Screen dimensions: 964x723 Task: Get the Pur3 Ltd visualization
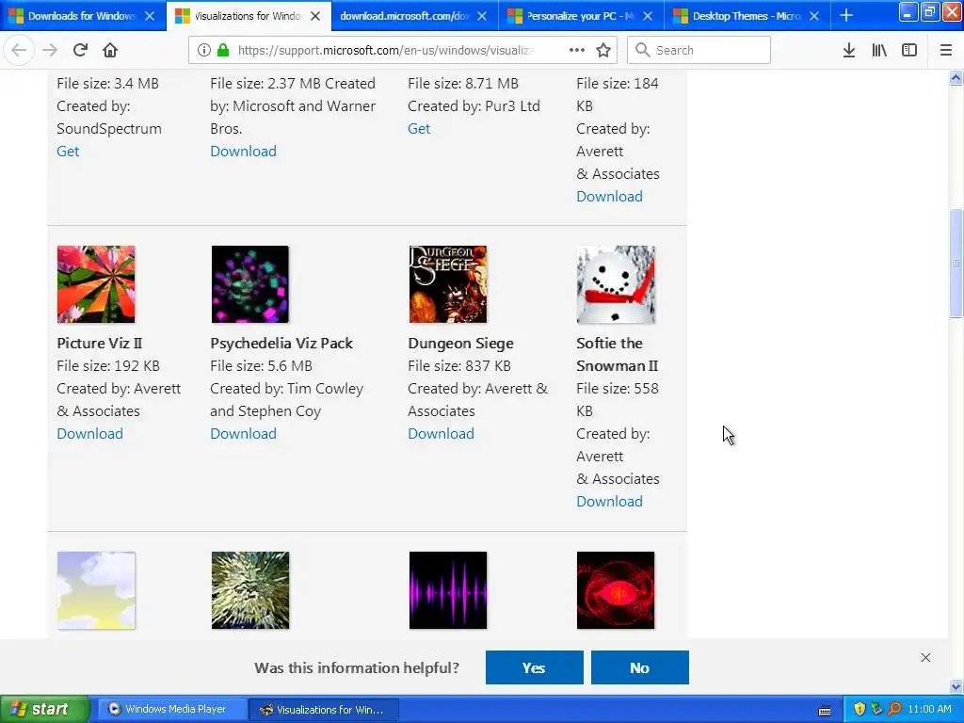419,128
